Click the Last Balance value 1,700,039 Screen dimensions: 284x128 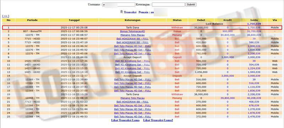pyautogui.click(x=254, y=24)
